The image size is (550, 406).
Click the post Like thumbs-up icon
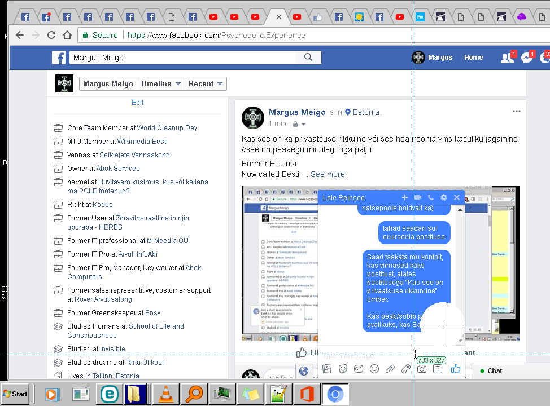302,352
